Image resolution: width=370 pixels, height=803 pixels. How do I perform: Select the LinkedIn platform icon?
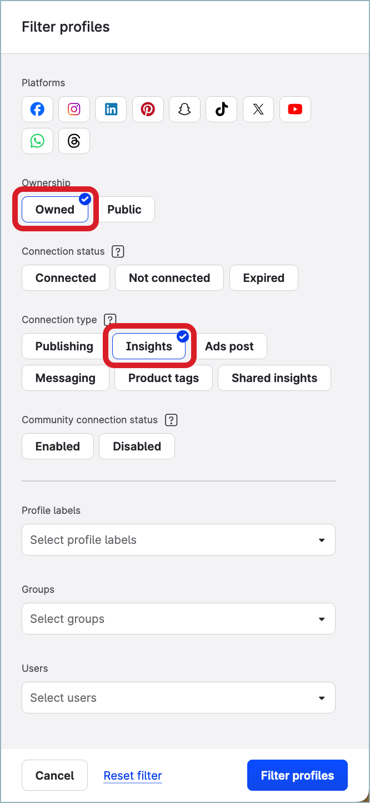(111, 109)
